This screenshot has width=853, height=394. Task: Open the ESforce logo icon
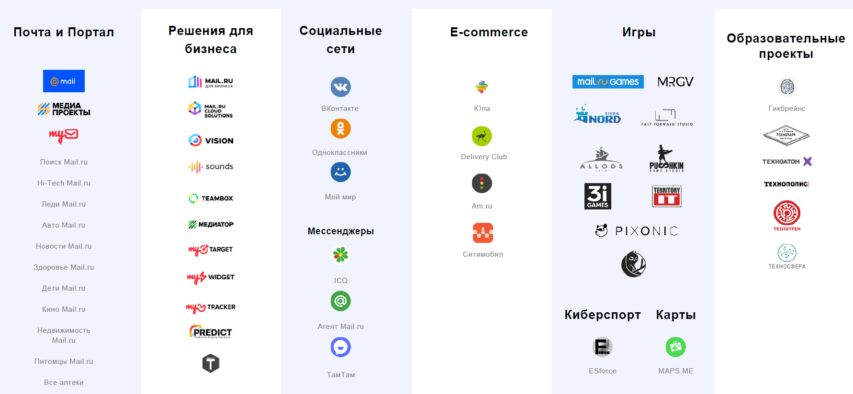[x=602, y=347]
